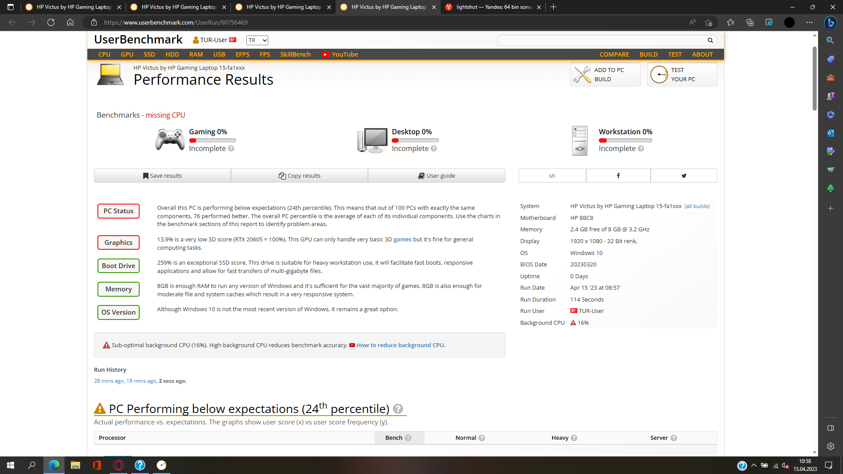The image size is (843, 474).
Task: Open Edge sidebar Bing chat icon
Action: [830, 22]
